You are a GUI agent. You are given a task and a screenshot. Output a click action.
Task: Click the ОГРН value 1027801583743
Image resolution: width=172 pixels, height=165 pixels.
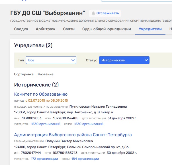(x=65, y=153)
